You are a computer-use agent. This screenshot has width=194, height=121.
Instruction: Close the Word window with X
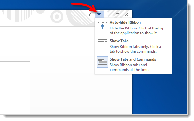point(127,14)
